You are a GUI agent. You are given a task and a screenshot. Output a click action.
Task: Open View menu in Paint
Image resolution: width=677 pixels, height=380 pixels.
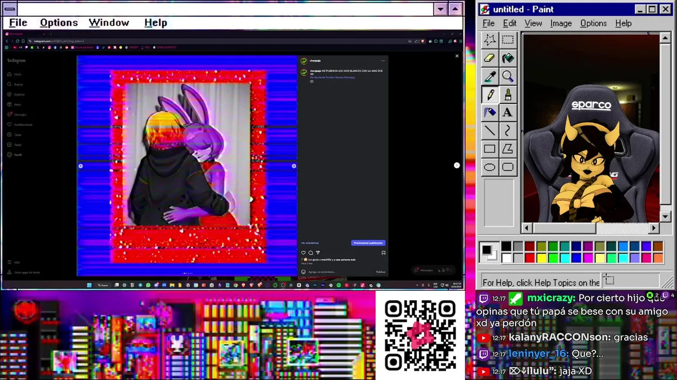(533, 23)
